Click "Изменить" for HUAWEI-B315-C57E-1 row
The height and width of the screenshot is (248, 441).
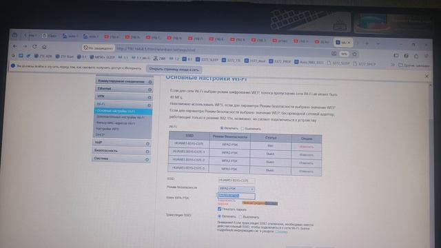[x=306, y=155]
